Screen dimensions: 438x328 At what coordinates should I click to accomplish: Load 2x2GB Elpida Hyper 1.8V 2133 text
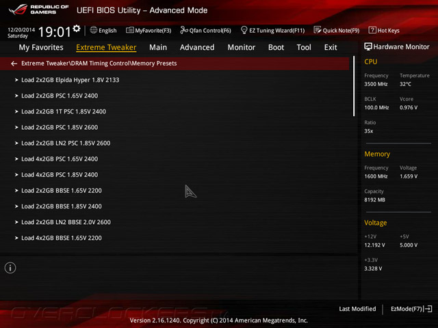pos(70,80)
